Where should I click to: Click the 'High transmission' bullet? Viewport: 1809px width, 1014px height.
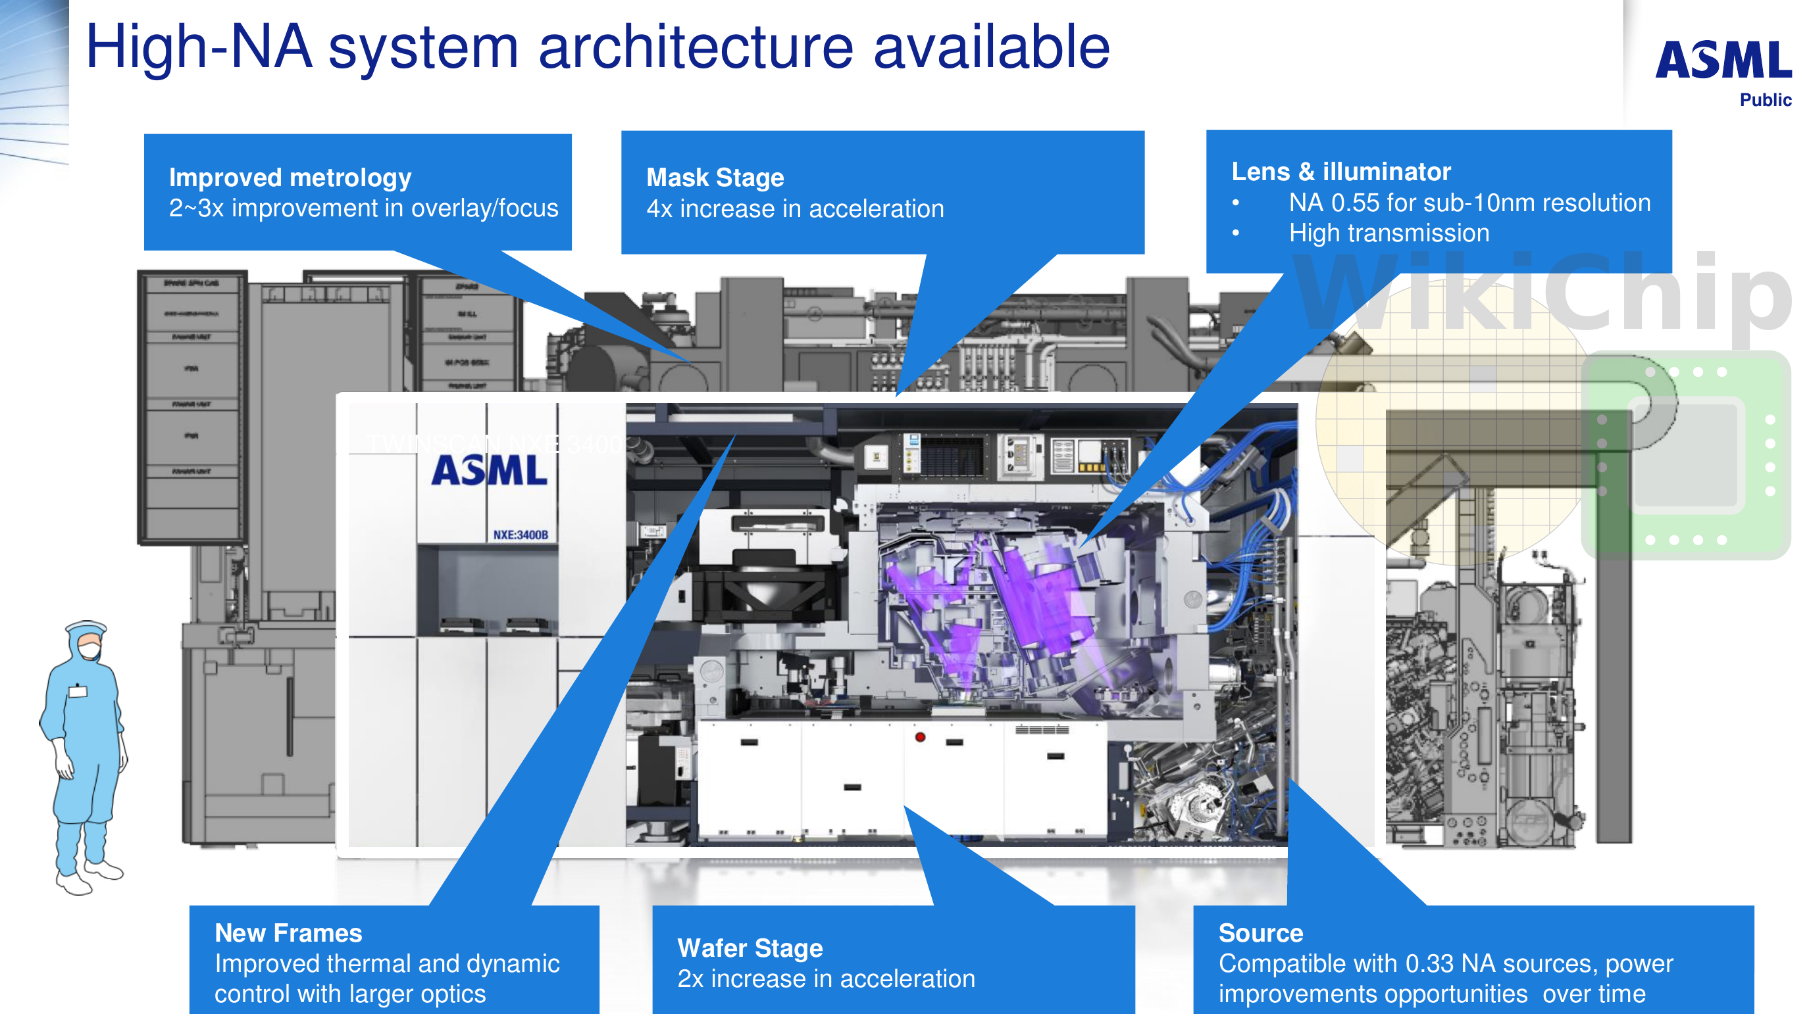[x=1389, y=232]
